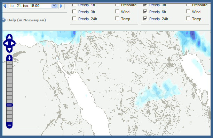
Task: Open the date and time dropdown arrow
Action: (54, 6)
